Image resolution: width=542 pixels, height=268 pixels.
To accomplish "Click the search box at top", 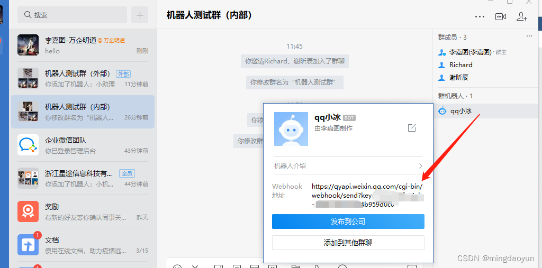I will coord(72,15).
